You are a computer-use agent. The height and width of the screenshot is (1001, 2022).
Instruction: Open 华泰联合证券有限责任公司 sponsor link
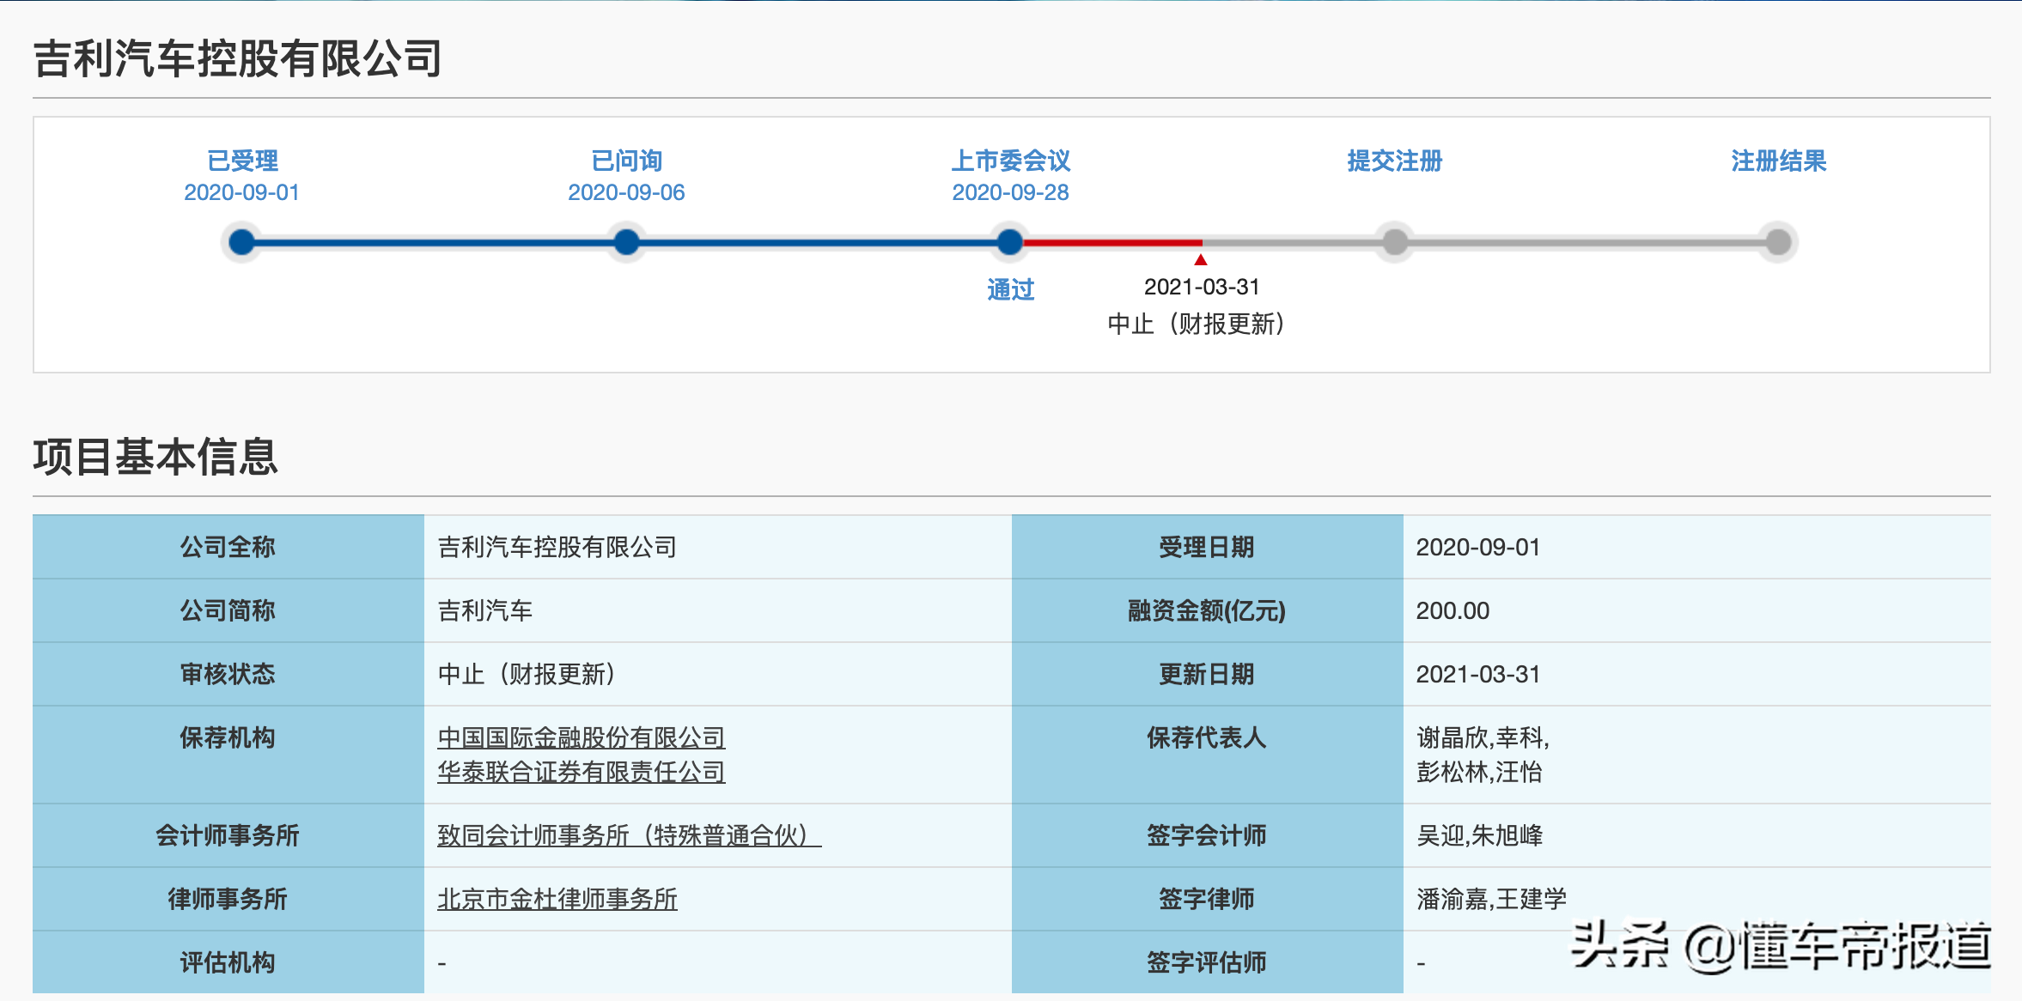coord(582,772)
